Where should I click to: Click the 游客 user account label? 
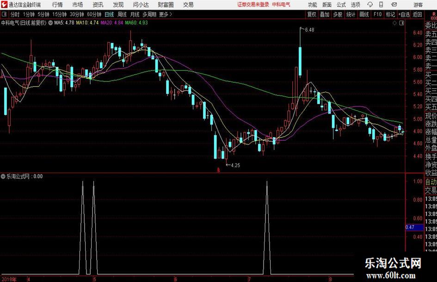418,5
